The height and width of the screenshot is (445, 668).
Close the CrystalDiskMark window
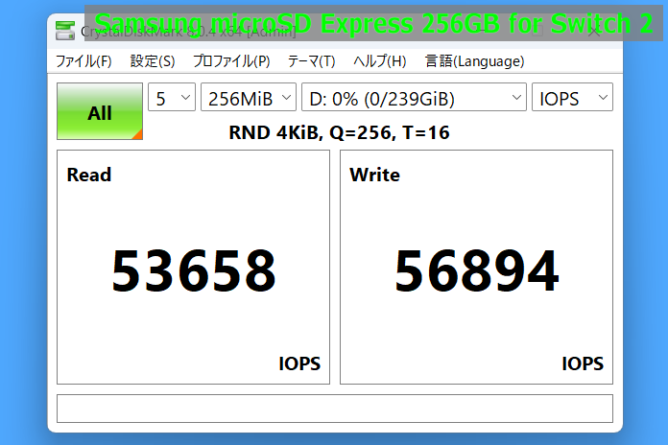point(595,29)
